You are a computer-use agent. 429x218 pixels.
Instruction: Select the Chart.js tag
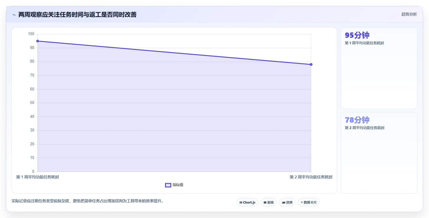coord(247,202)
